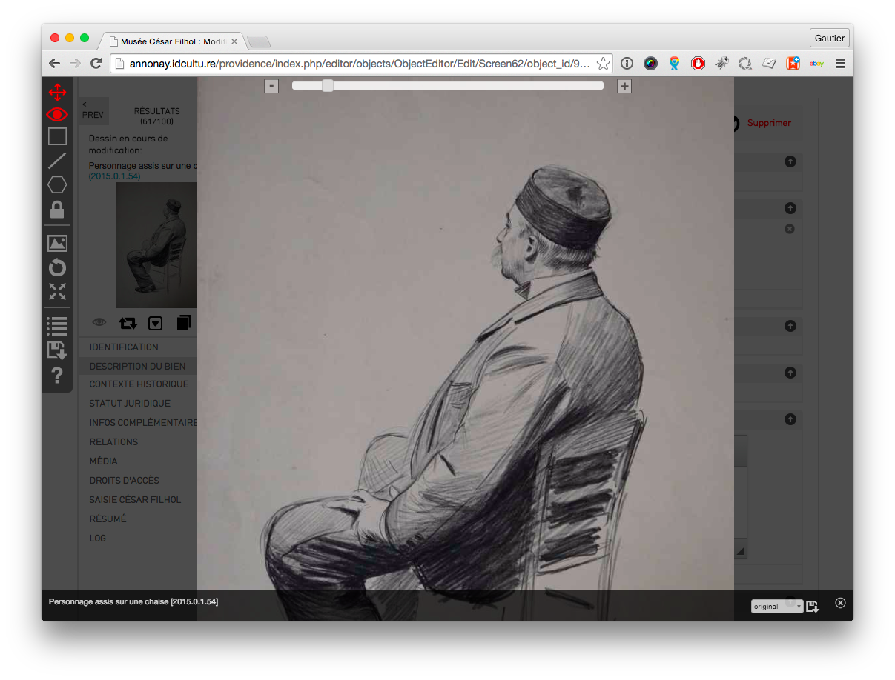Open a new browser tab
The height and width of the screenshot is (680, 895).
tap(259, 41)
